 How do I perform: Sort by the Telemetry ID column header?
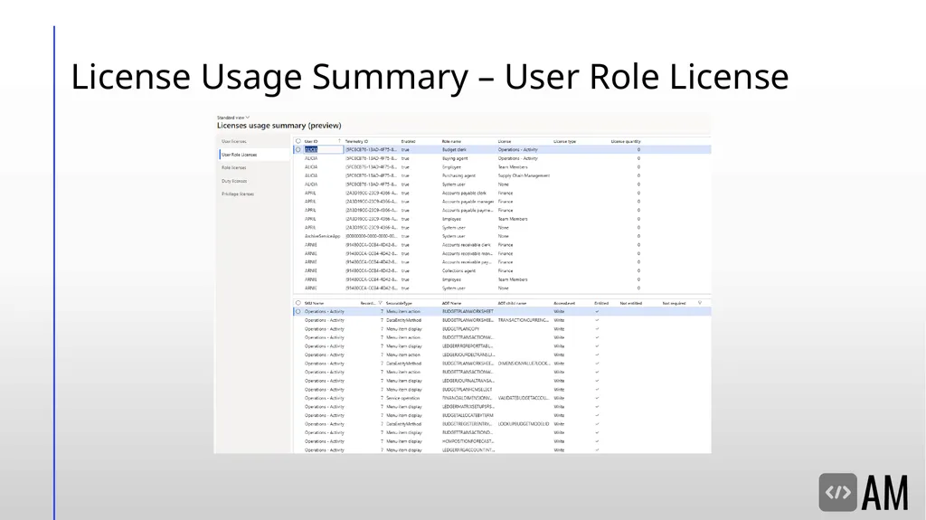pyautogui.click(x=356, y=141)
